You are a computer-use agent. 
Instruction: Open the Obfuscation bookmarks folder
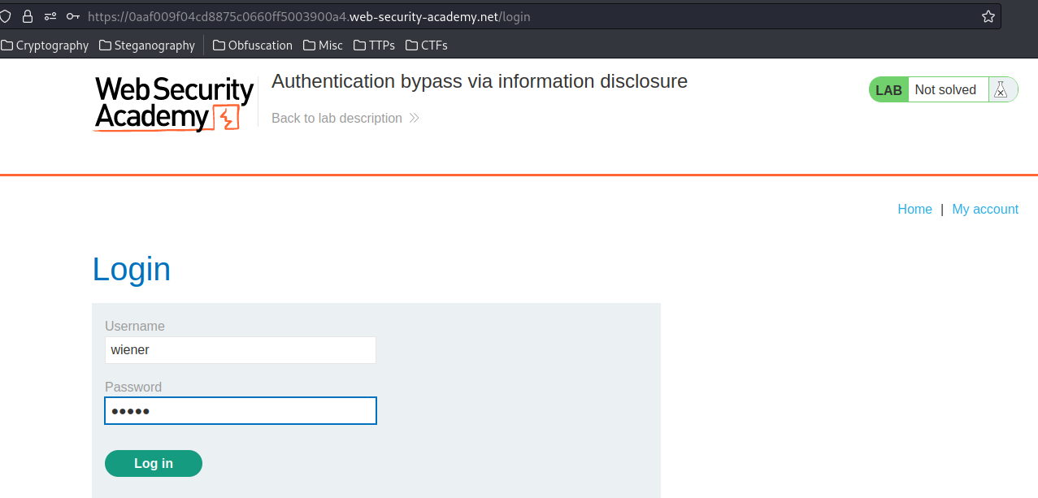click(x=253, y=45)
